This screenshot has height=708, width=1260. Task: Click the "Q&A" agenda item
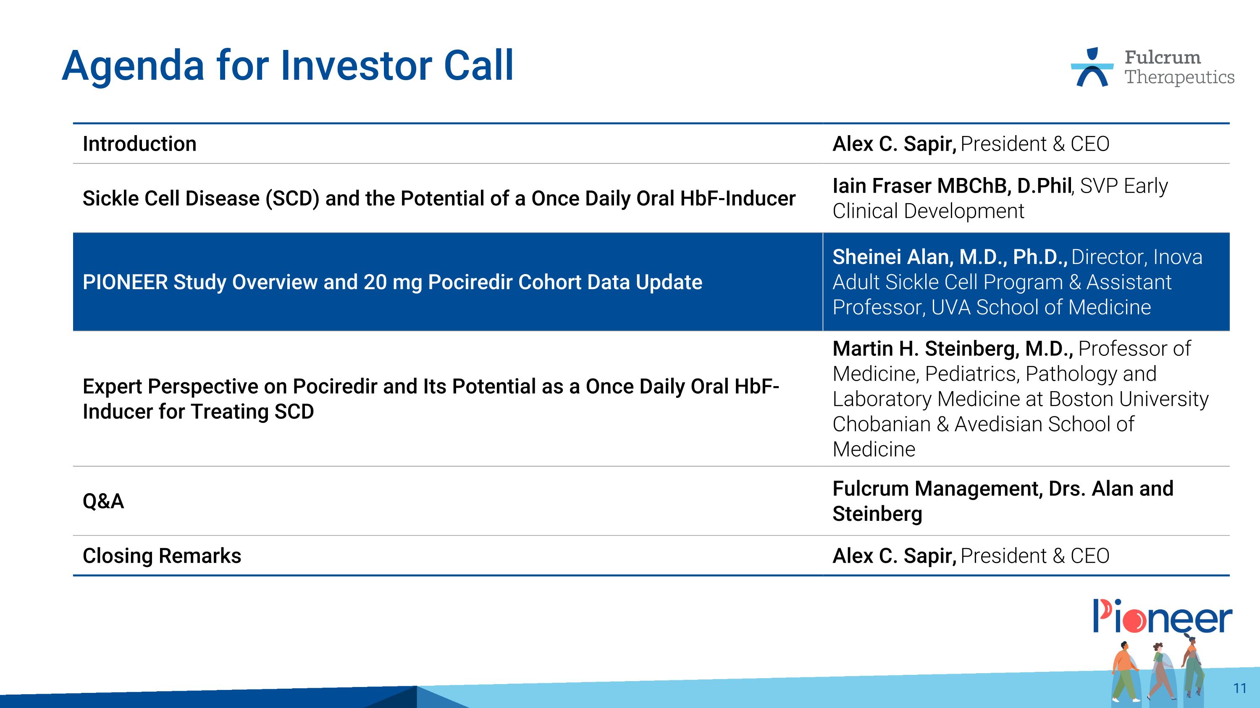pos(103,502)
